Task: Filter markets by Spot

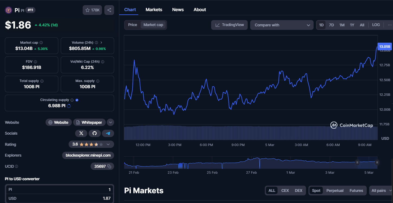Action: [x=316, y=191]
